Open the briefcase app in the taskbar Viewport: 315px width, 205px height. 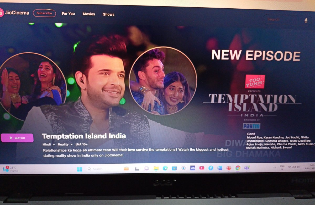(126, 169)
